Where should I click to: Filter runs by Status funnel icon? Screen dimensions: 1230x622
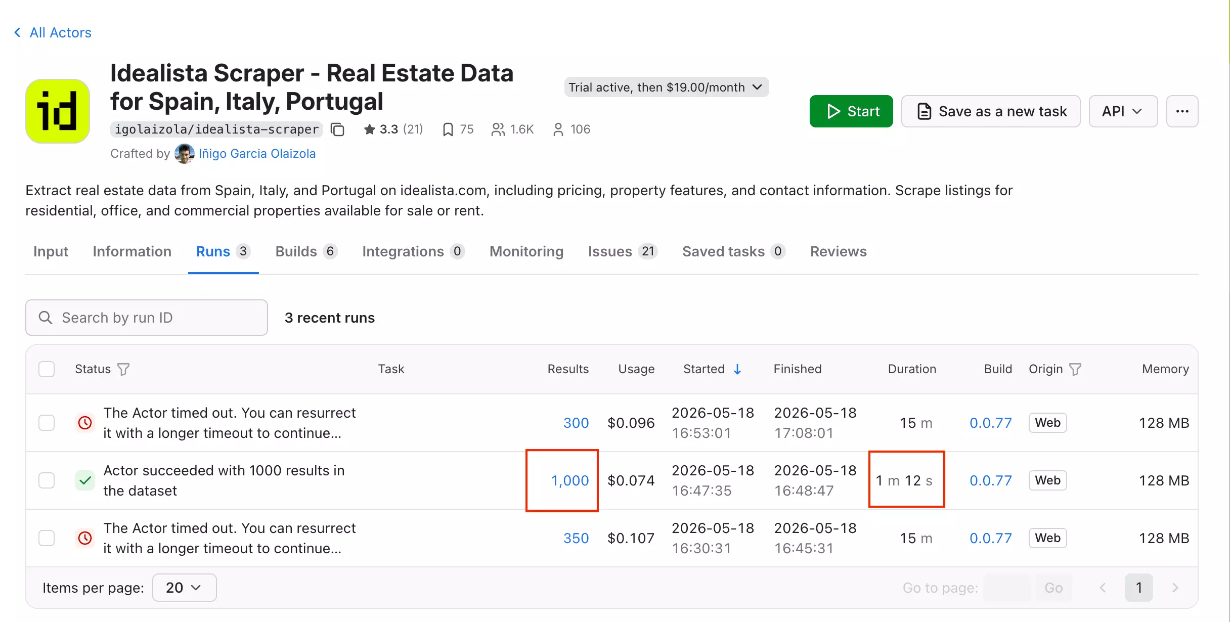coord(123,369)
